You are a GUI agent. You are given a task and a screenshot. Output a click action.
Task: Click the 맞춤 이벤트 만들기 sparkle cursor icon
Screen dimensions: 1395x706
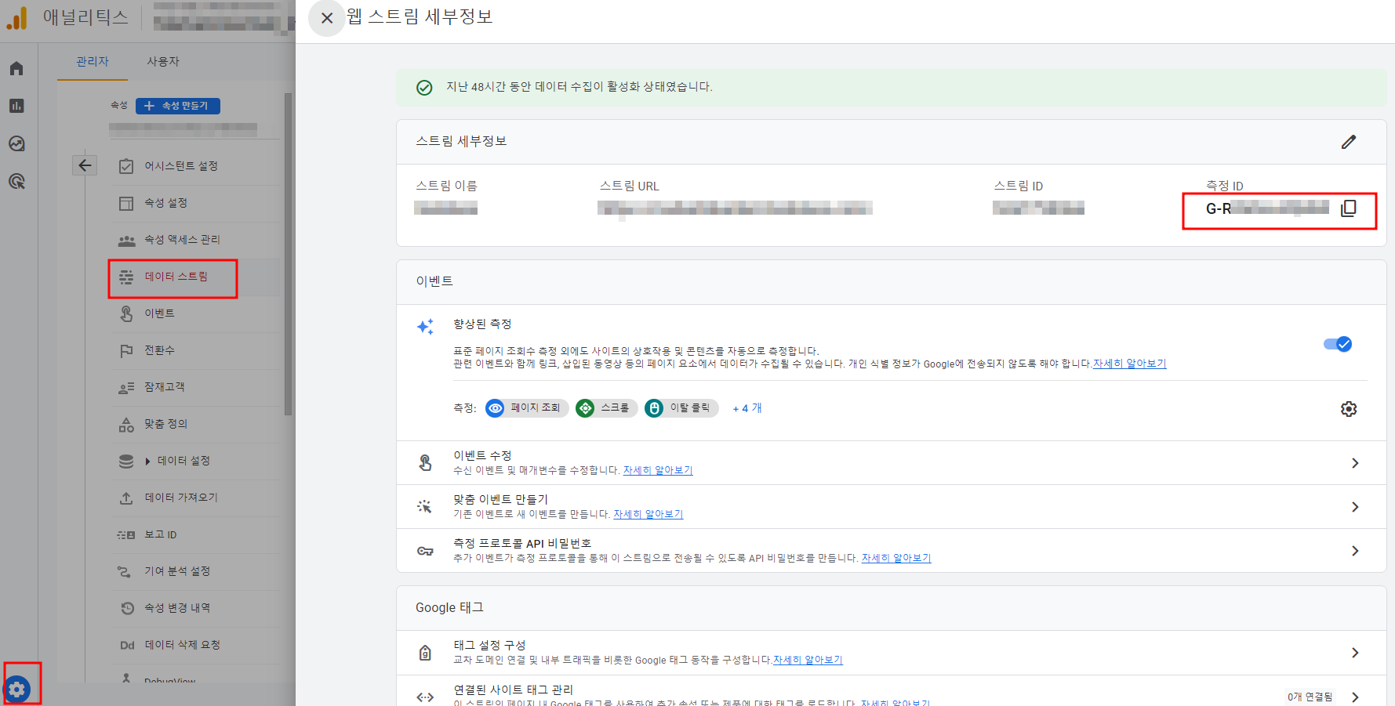point(425,507)
